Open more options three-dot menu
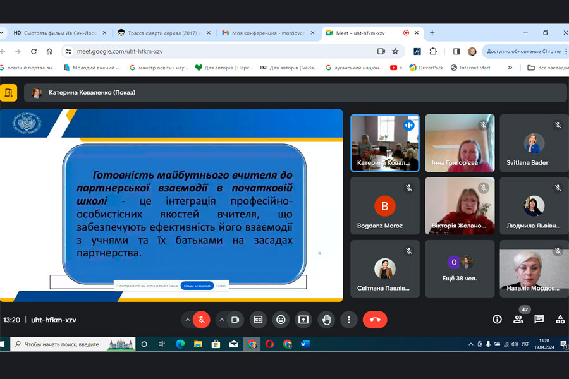Viewport: 569px width, 379px height. point(349,320)
